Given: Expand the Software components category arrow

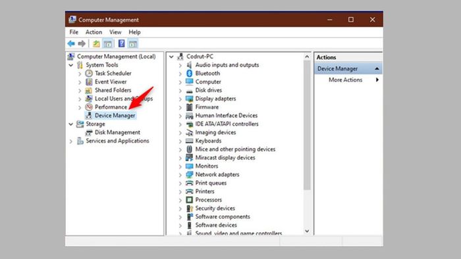Looking at the screenshot, I should (180, 217).
